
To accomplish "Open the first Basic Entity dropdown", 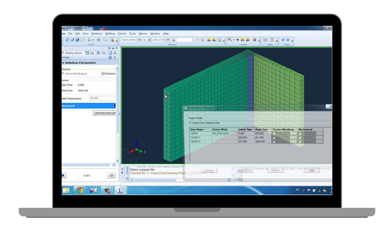I will point(139,40).
